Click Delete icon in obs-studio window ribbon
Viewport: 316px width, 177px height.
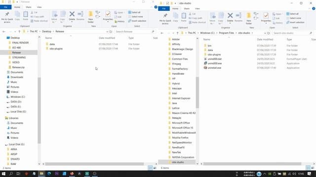[230, 18]
